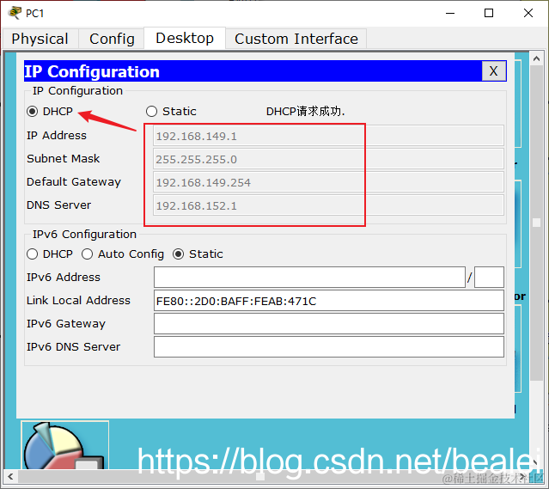
Task: Close the IP Configuration panel with X
Action: pyautogui.click(x=493, y=71)
